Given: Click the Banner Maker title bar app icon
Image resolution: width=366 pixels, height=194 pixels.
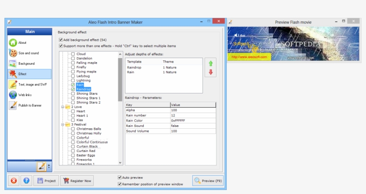Looking at the screenshot, I should (x=9, y=22).
